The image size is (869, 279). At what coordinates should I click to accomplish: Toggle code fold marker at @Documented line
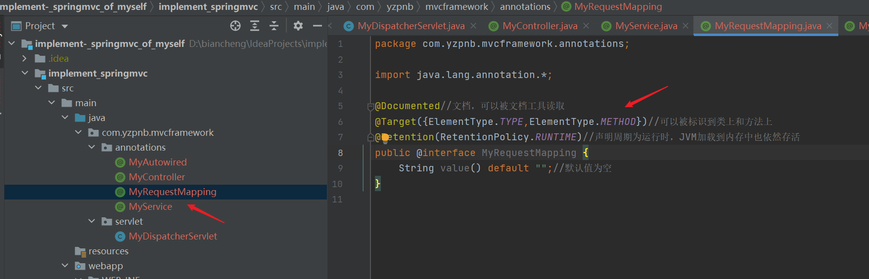pos(370,106)
